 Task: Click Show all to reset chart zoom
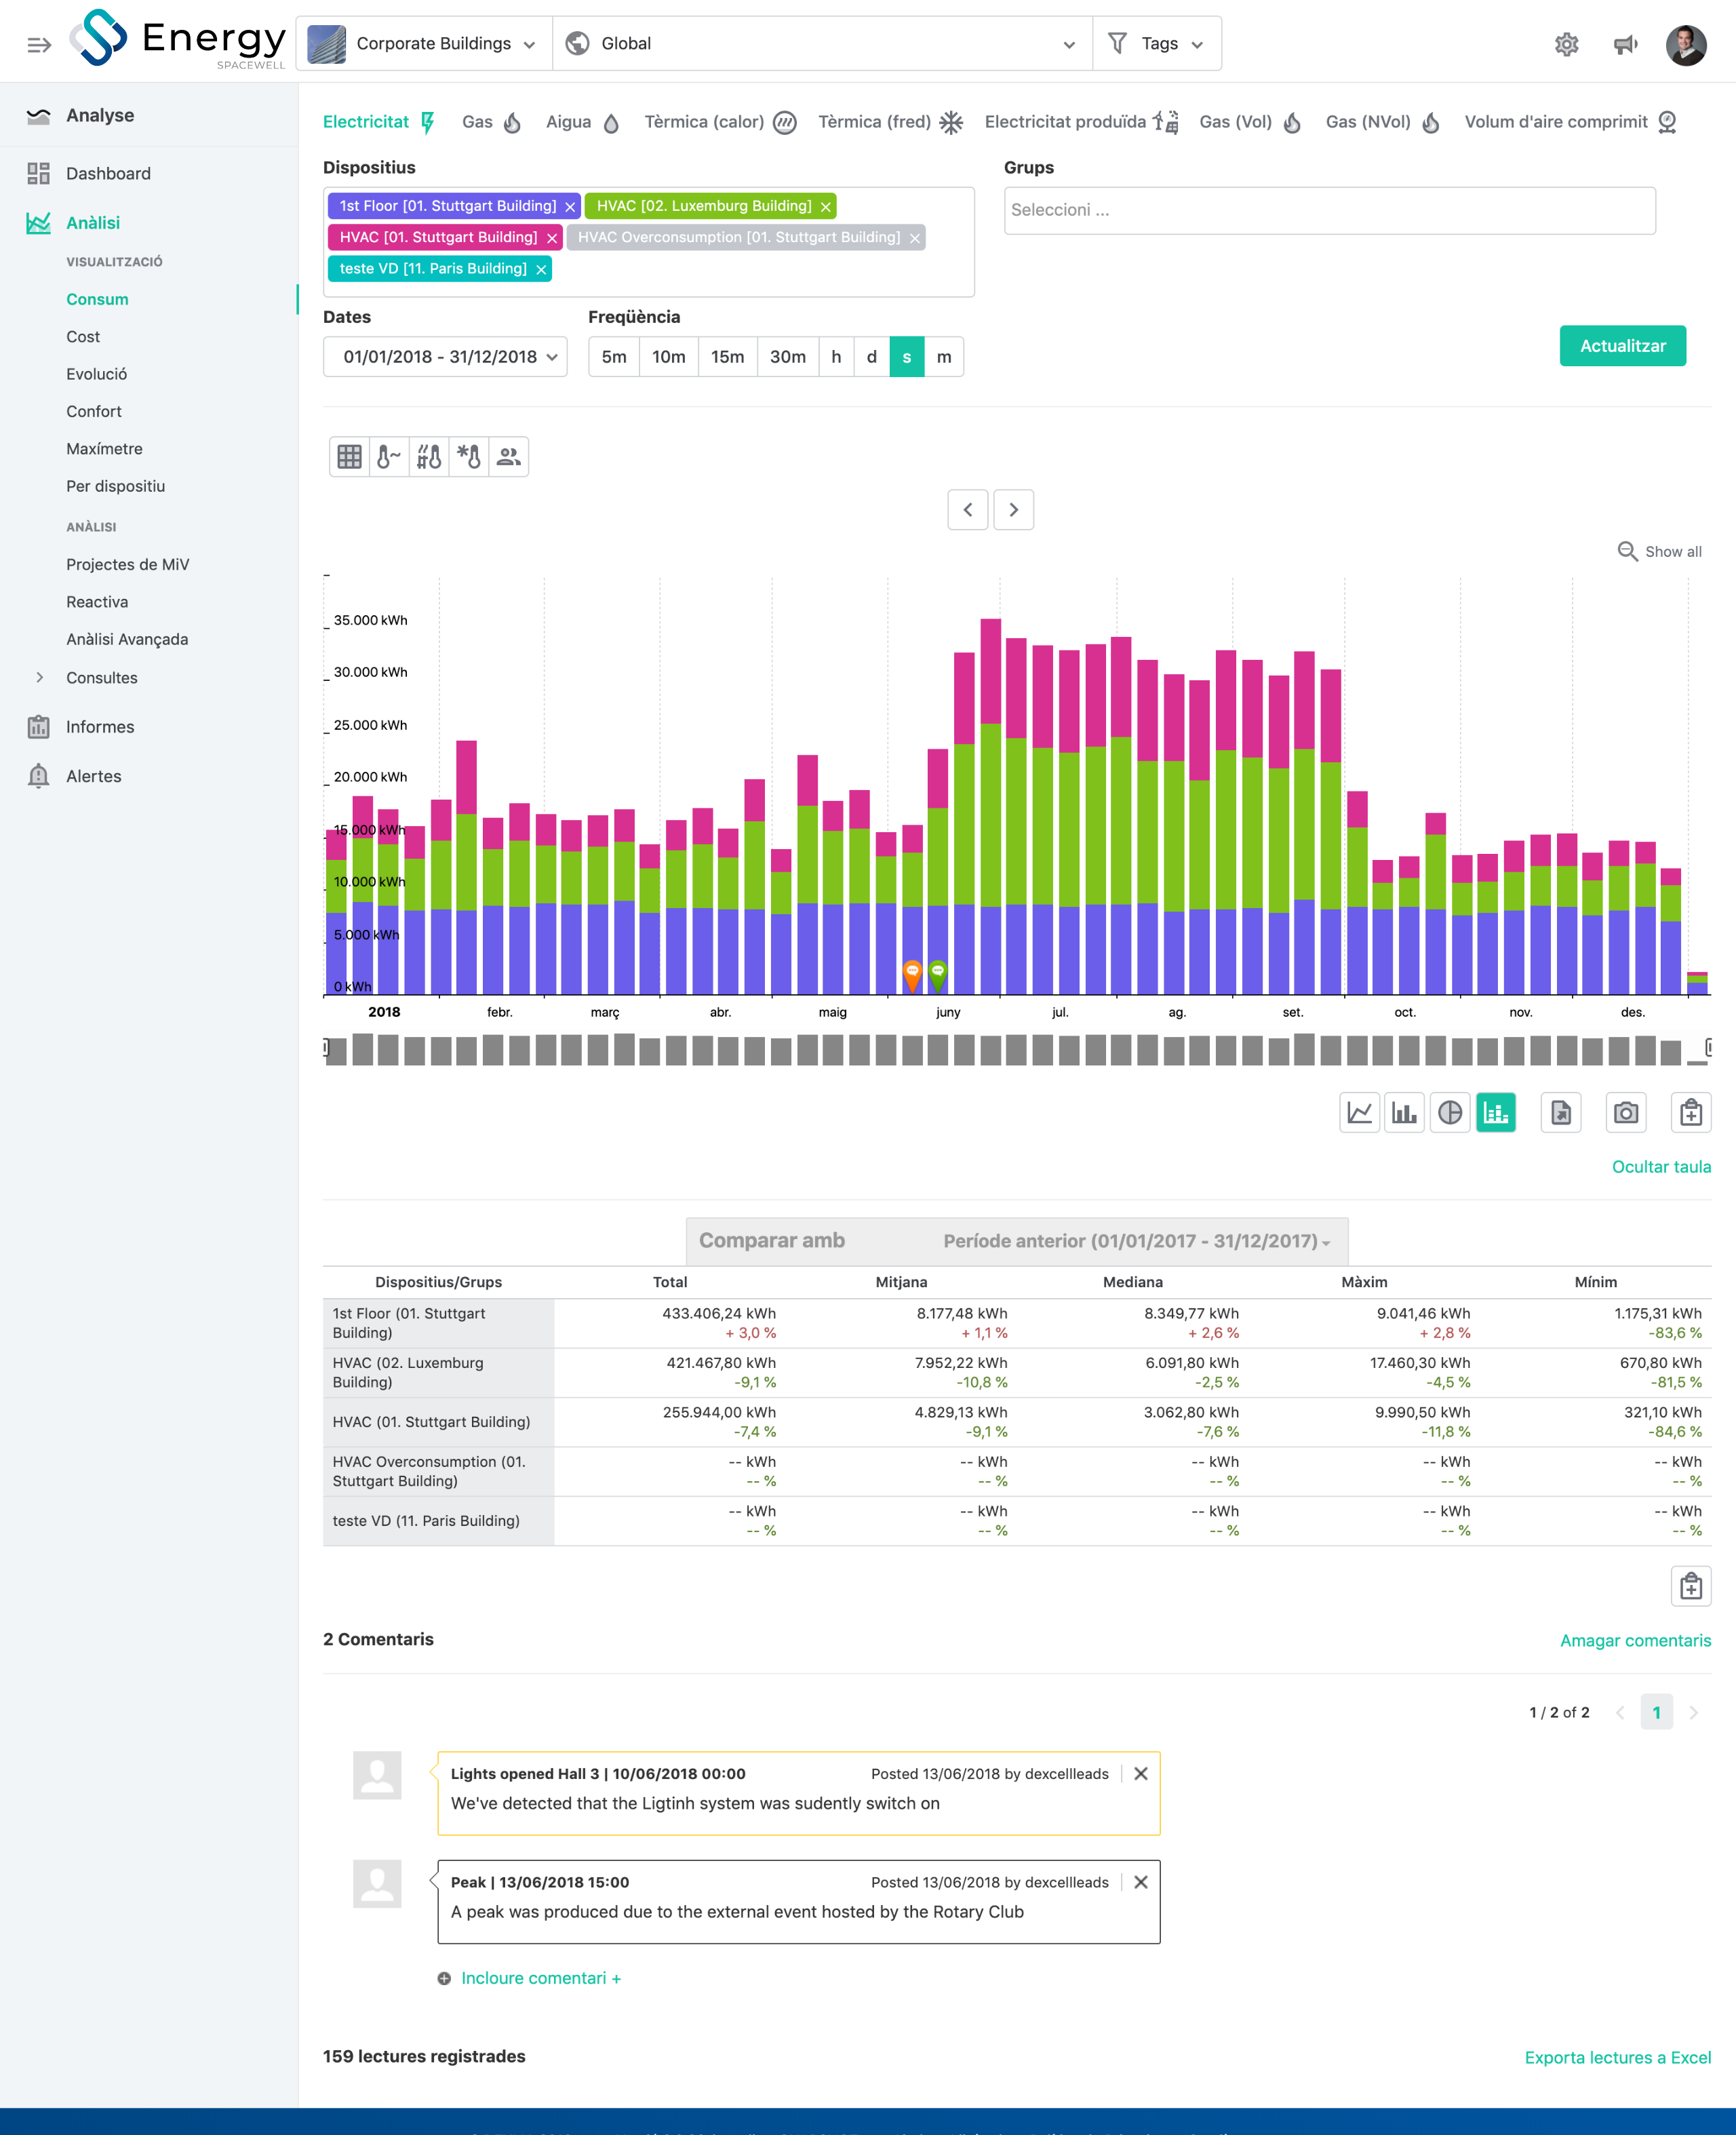coord(1659,551)
